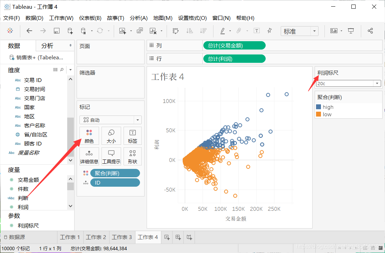
Task: Open the Size marks card
Action: click(x=111, y=136)
